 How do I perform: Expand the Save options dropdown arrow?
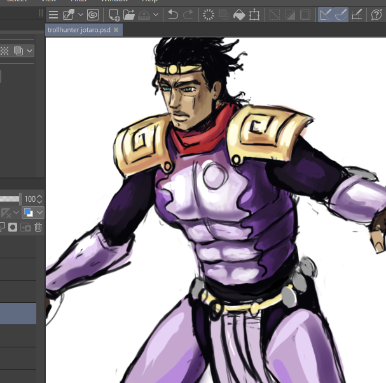(156, 15)
